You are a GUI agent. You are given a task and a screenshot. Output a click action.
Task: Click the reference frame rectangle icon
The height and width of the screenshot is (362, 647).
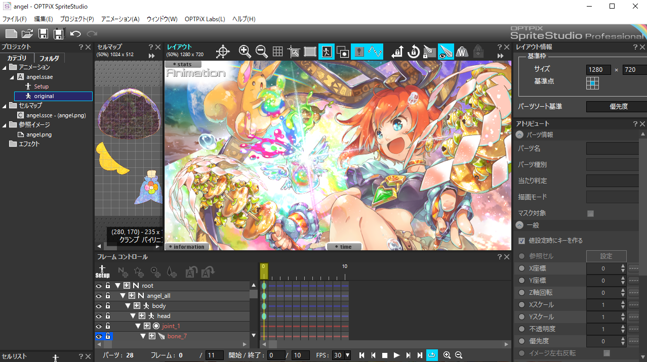[x=310, y=52]
